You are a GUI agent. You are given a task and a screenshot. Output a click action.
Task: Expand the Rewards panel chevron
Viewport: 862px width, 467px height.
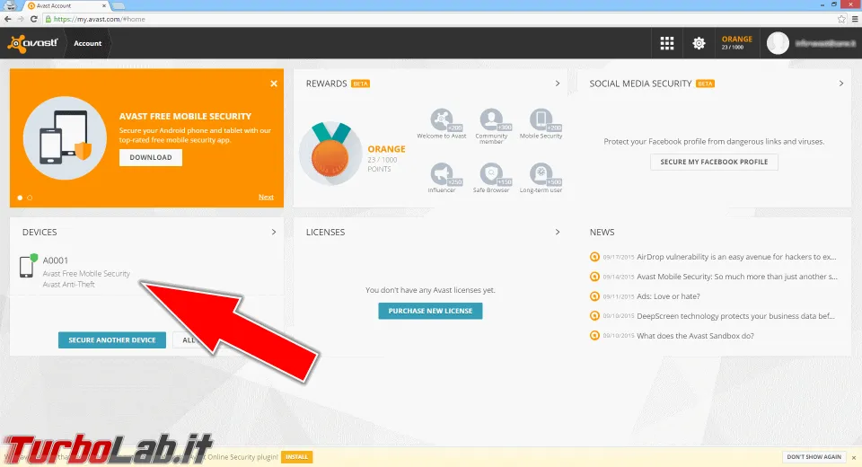tap(558, 84)
